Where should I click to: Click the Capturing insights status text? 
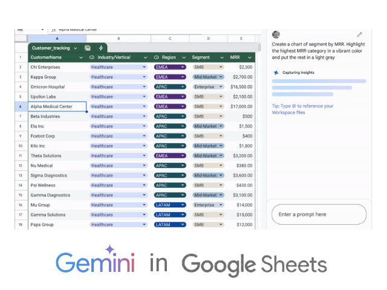pyautogui.click(x=298, y=72)
